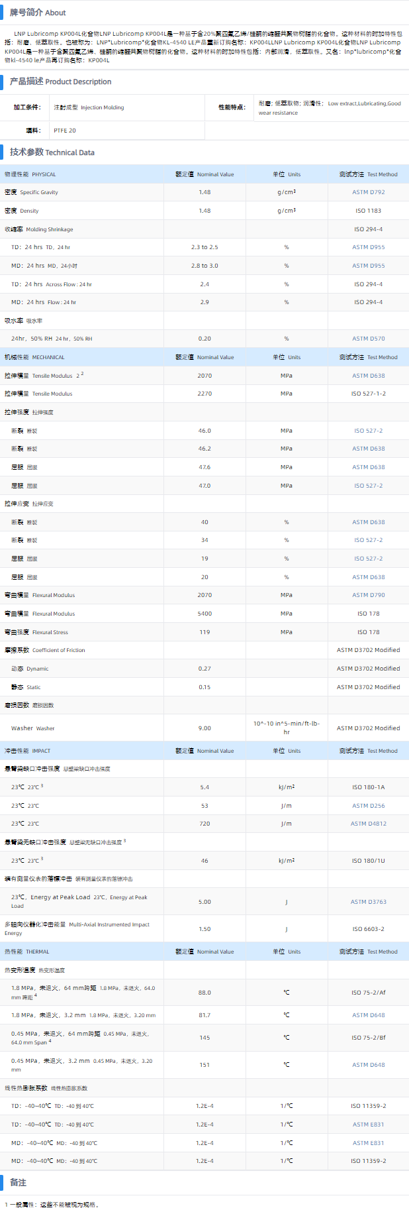
Task: Select the 720 J/m impact value
Action: click(x=204, y=824)
